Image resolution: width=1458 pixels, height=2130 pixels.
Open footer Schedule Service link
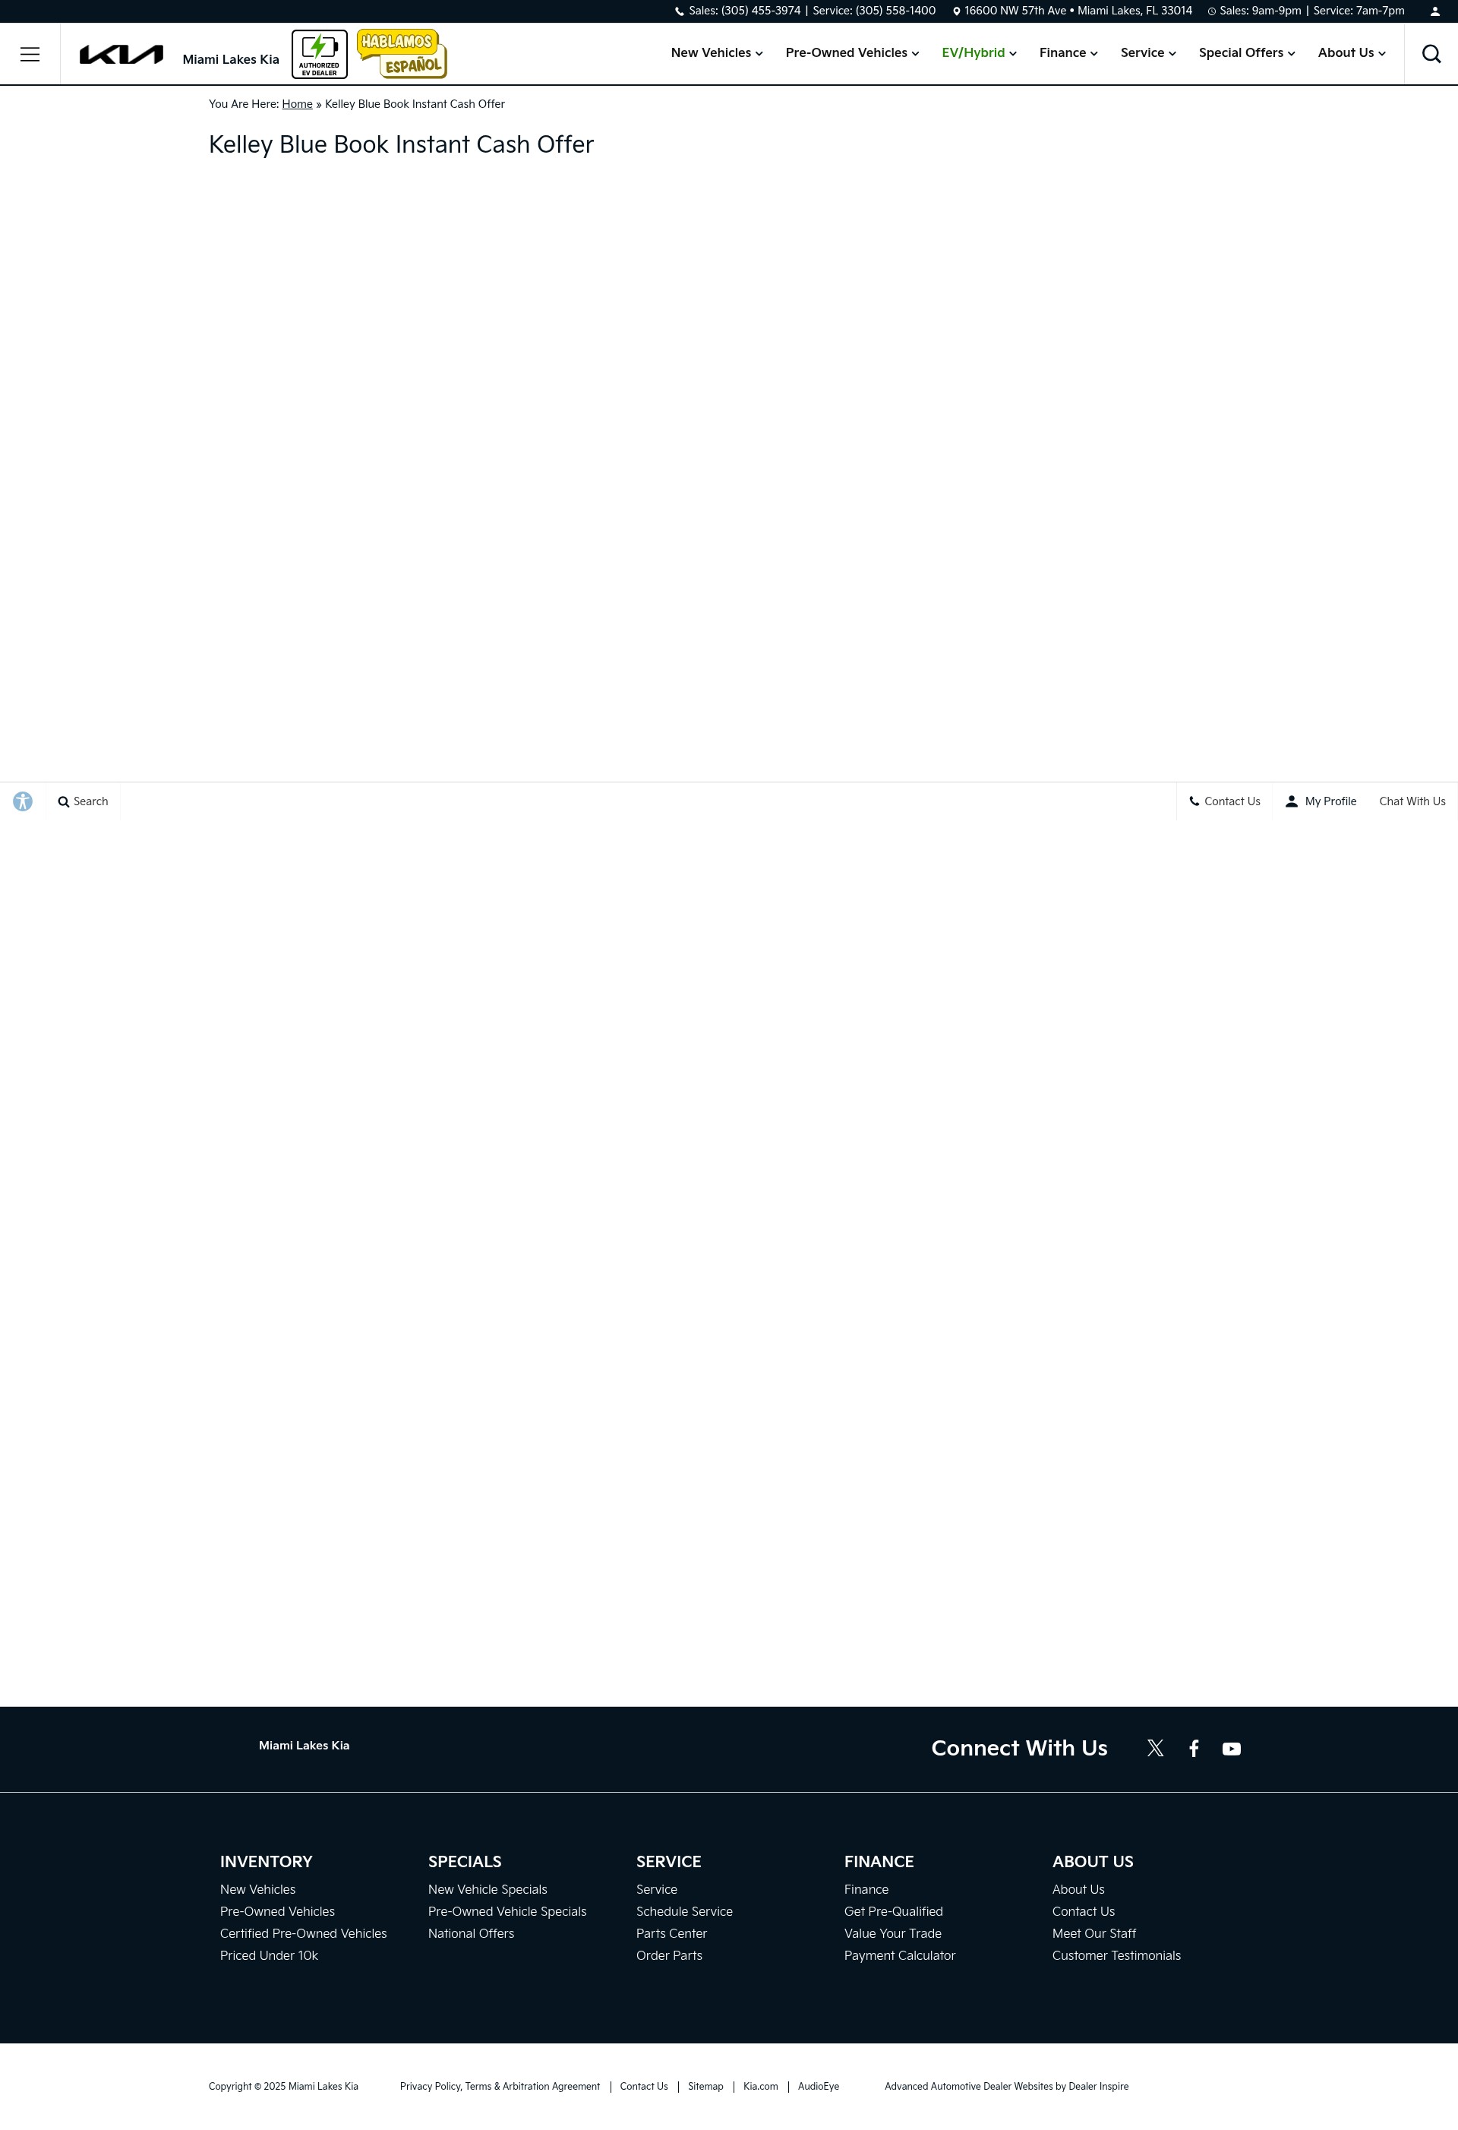[x=684, y=1911]
